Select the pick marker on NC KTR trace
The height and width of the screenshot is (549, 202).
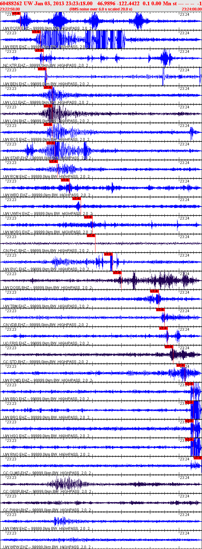[x=39, y=50]
